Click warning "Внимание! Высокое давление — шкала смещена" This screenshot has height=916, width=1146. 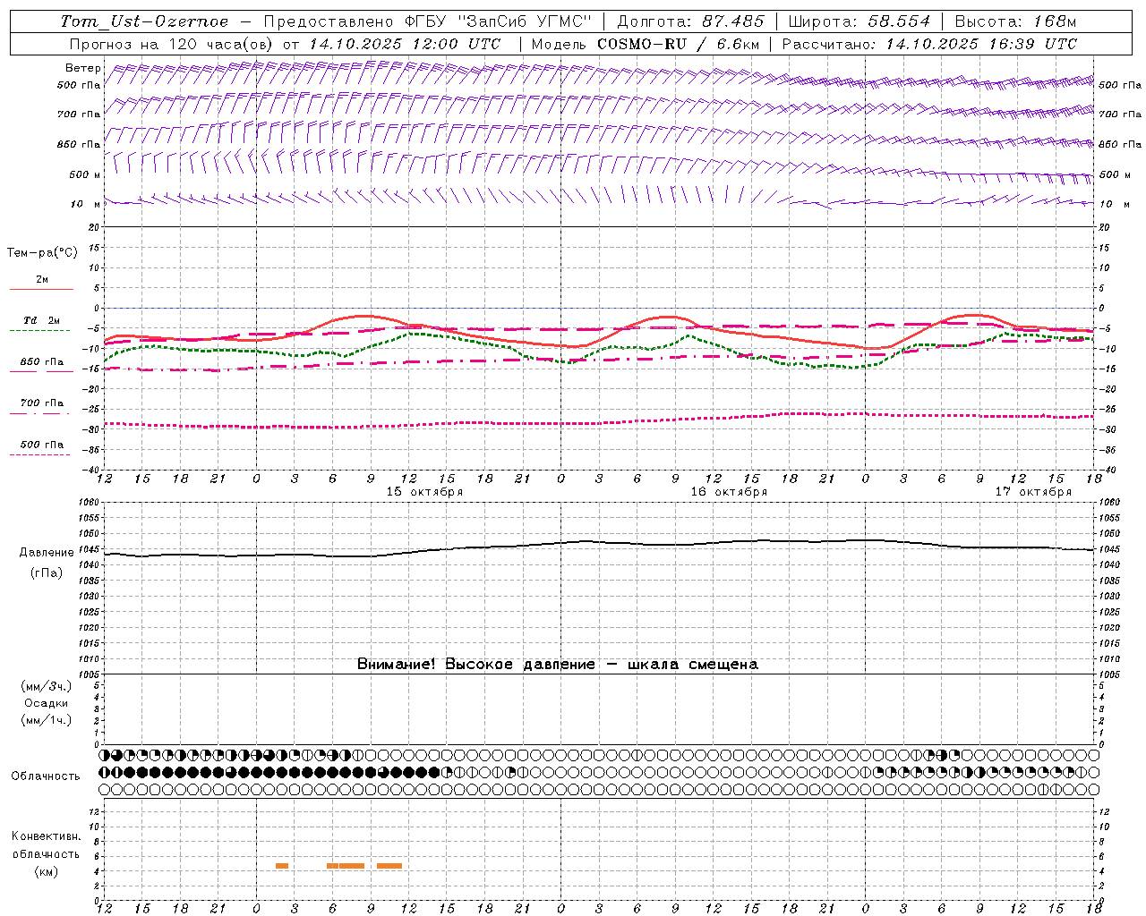558,665
